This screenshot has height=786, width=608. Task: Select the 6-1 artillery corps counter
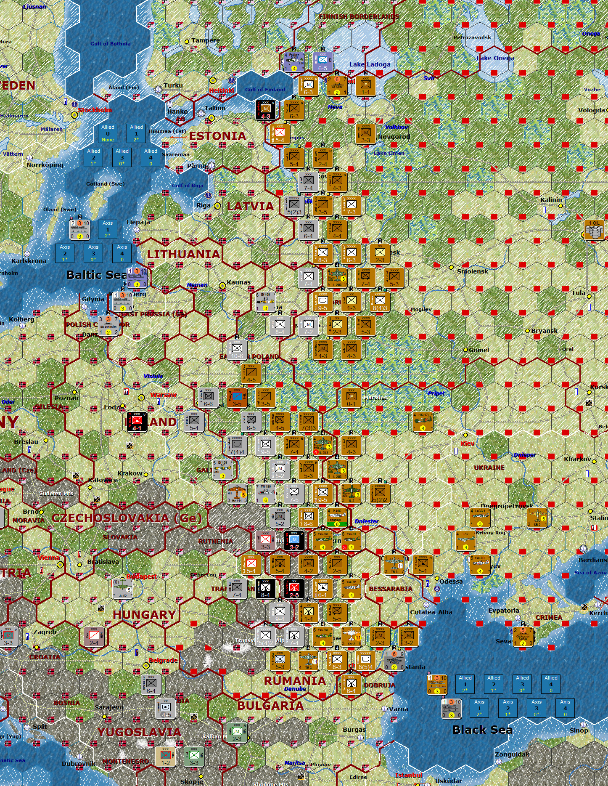[x=323, y=589]
